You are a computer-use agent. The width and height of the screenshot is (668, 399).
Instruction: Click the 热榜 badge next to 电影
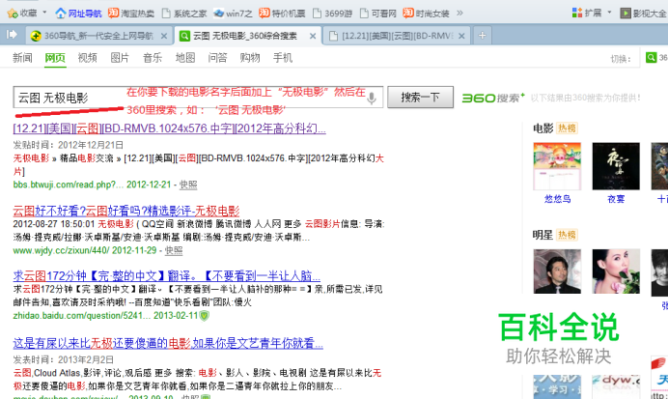click(567, 128)
